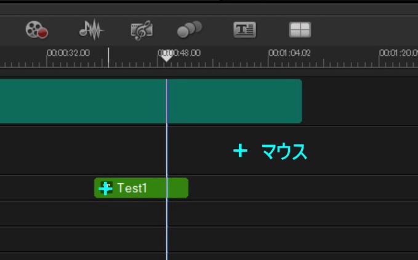Viewport: 418px width, 260px height.
Task: Click the cyan plus on Test1 clip
Action: pyautogui.click(x=106, y=188)
